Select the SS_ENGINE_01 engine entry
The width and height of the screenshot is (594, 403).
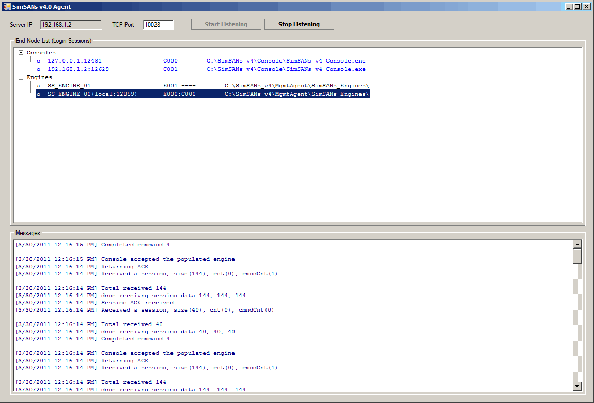69,86
